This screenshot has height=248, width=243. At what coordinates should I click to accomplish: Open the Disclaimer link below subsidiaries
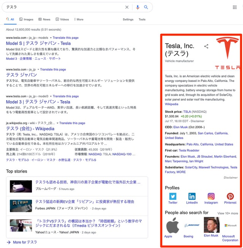pos(230,178)
